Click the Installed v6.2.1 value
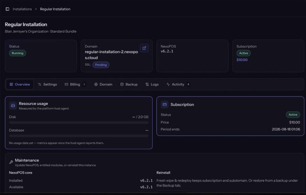 [x=146, y=180]
